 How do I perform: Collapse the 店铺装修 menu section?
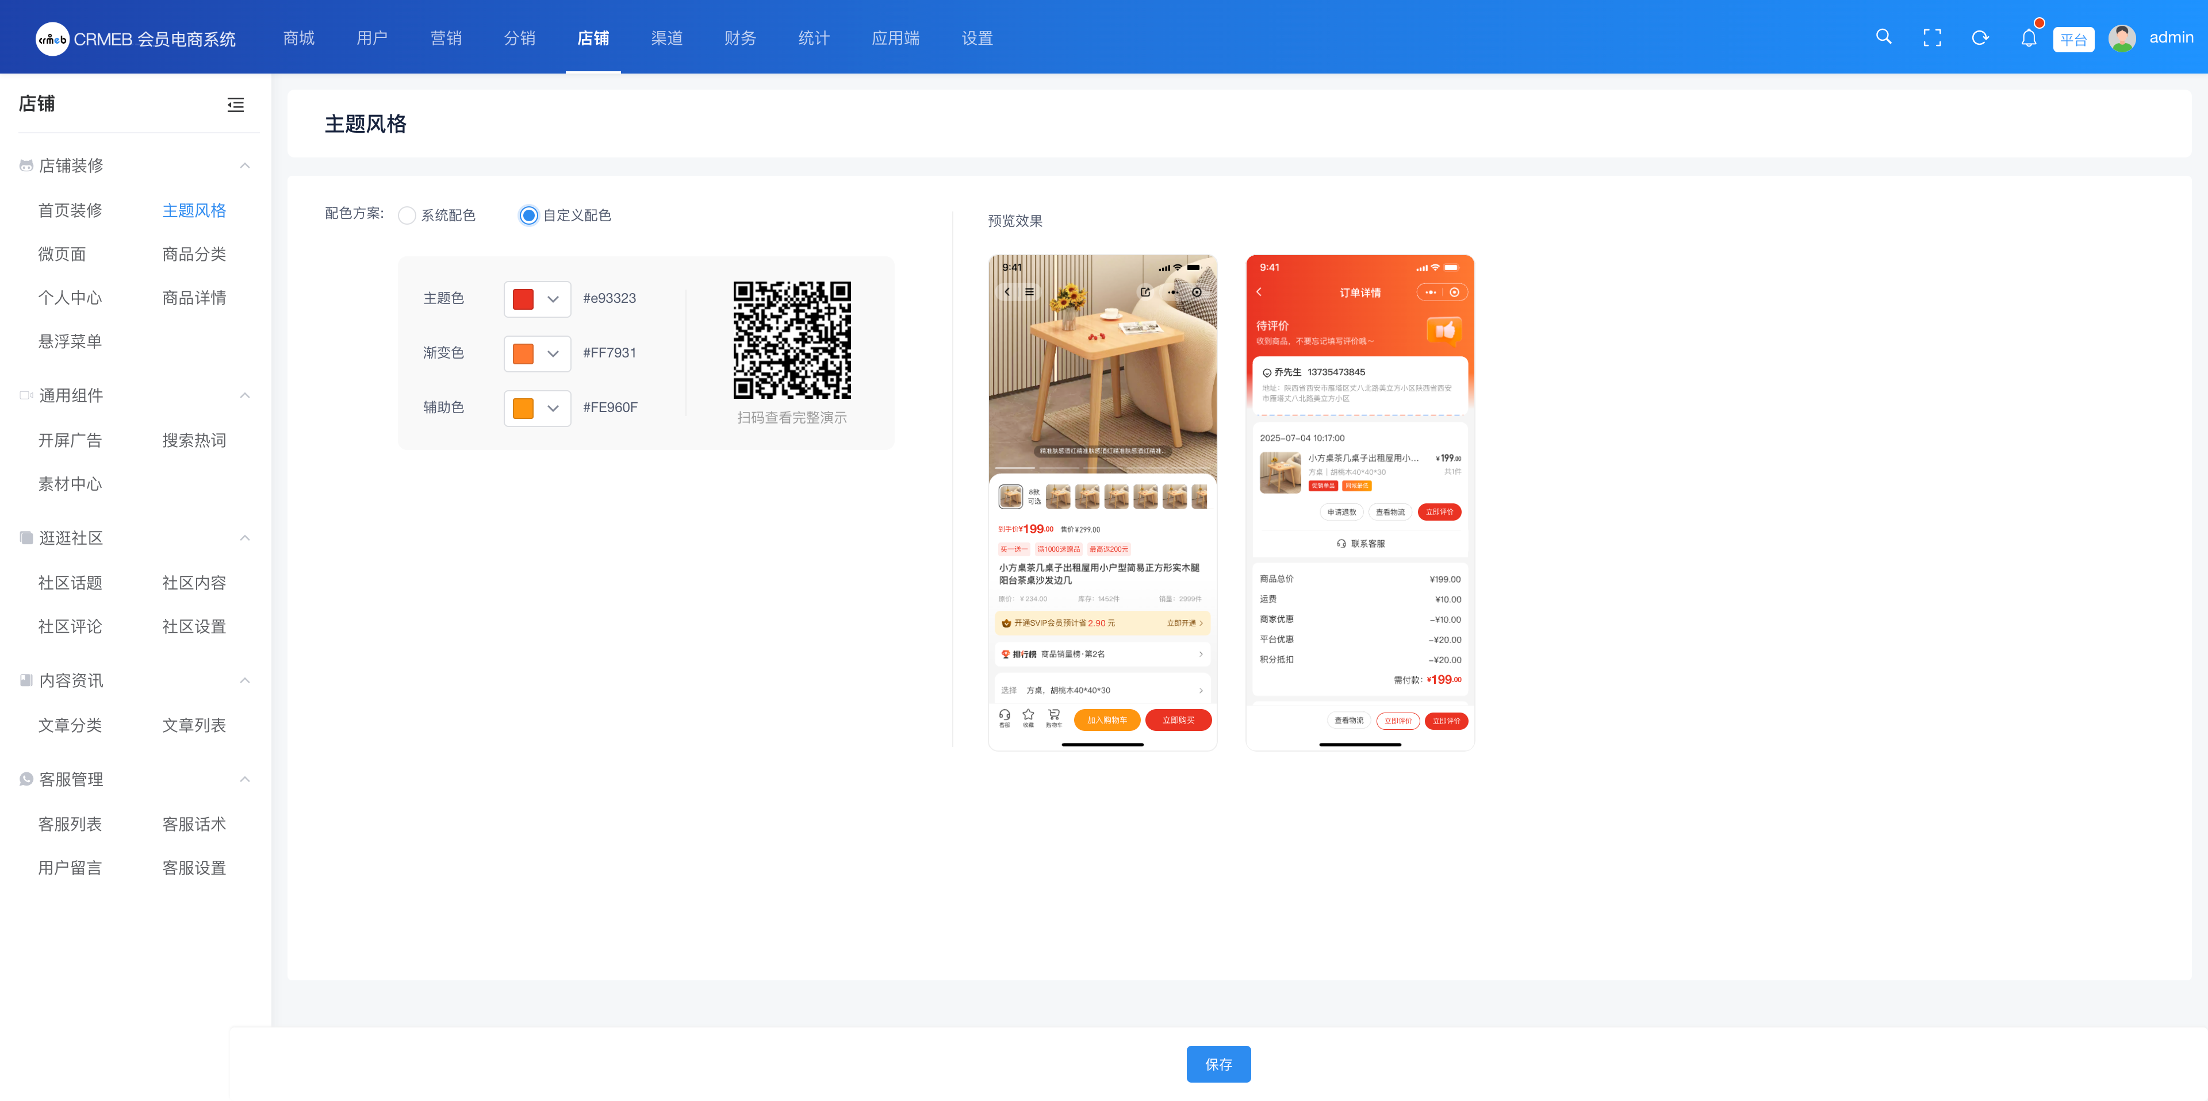pos(244,165)
